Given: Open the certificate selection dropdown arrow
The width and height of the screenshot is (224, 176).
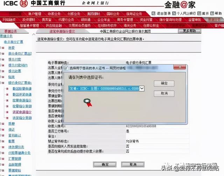Looking at the screenshot, I should (x=142, y=89).
